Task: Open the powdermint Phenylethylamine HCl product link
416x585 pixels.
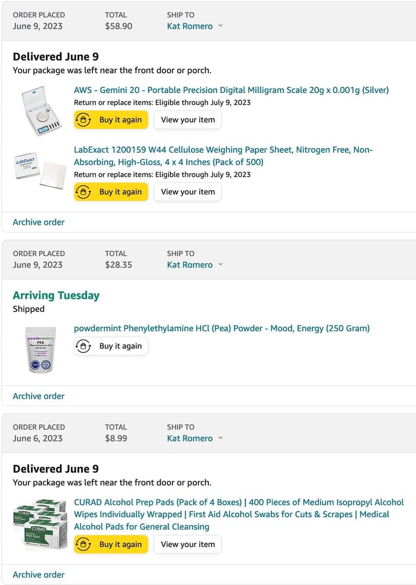Action: pyautogui.click(x=222, y=329)
